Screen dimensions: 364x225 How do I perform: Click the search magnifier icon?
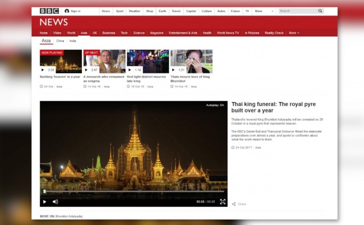click(x=320, y=11)
